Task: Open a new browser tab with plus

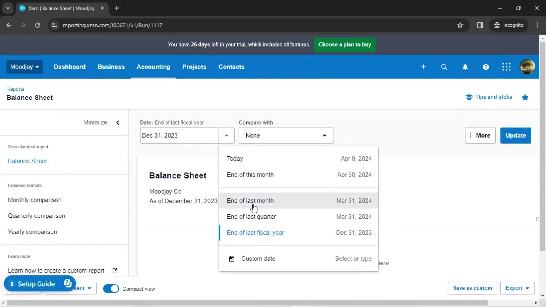Action: (116, 8)
